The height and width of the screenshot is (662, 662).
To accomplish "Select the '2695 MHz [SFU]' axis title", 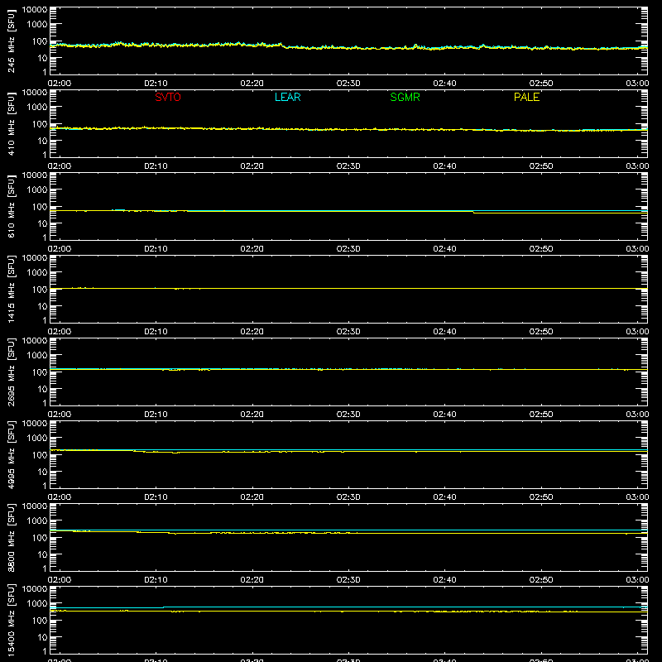I will point(11,372).
